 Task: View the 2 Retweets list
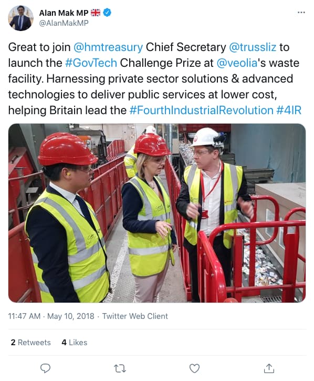31,343
